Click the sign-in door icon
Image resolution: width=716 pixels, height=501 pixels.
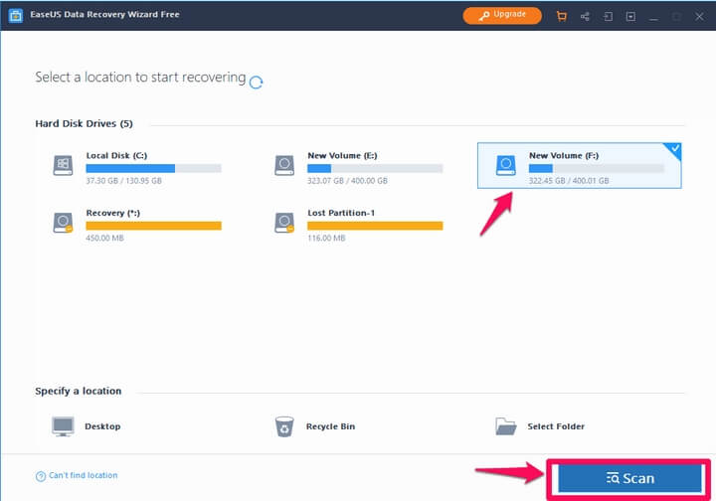click(608, 17)
